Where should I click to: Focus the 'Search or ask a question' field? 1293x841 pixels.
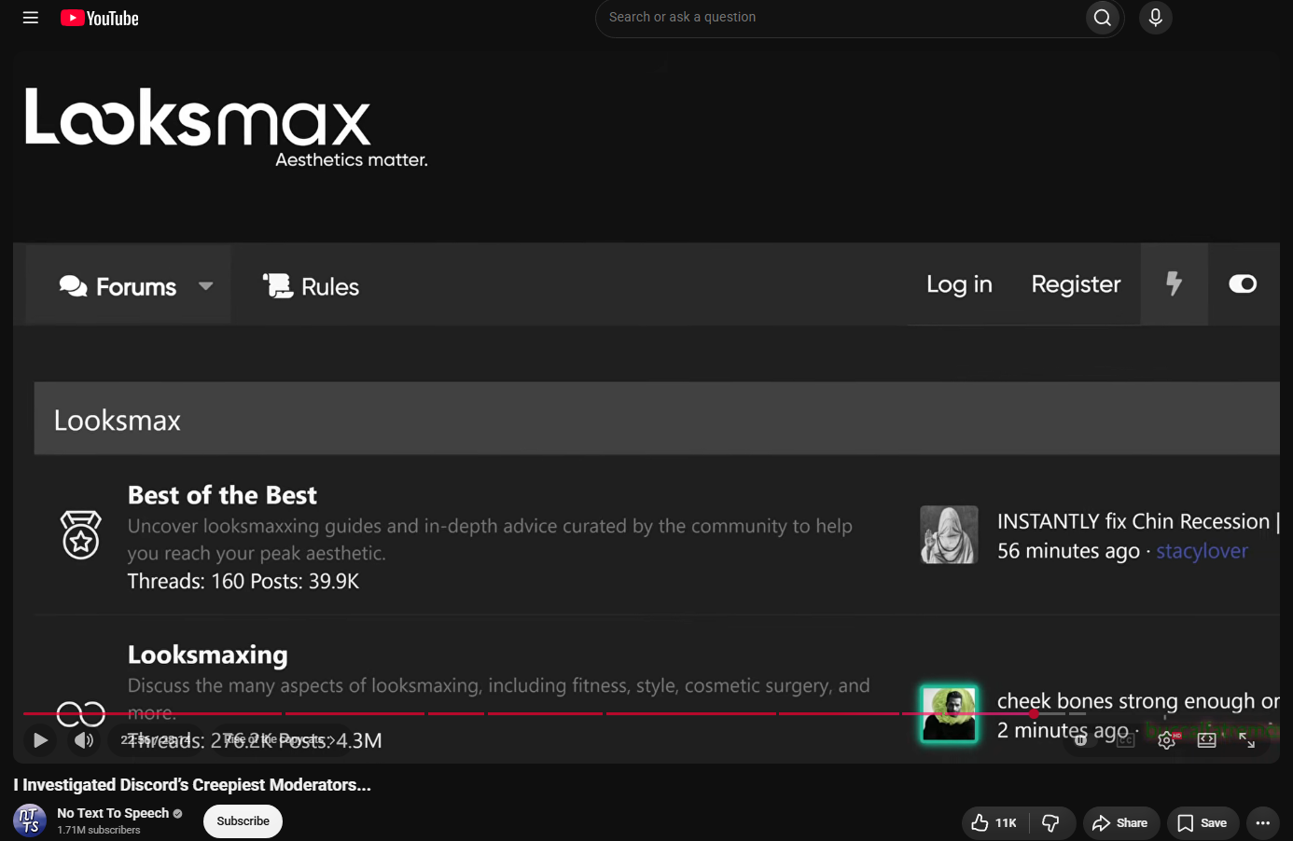[x=840, y=18]
